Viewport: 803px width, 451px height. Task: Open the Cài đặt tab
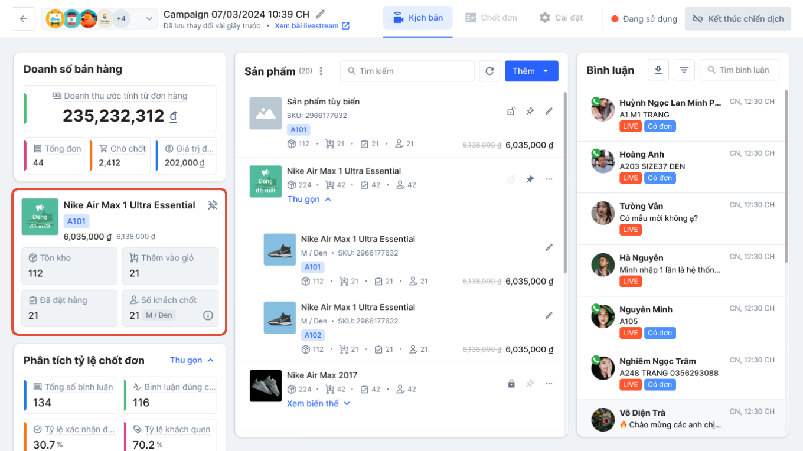click(x=561, y=18)
